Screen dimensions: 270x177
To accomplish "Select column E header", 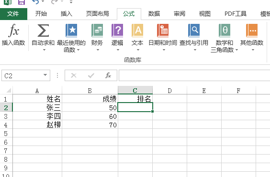I will click(204, 90).
